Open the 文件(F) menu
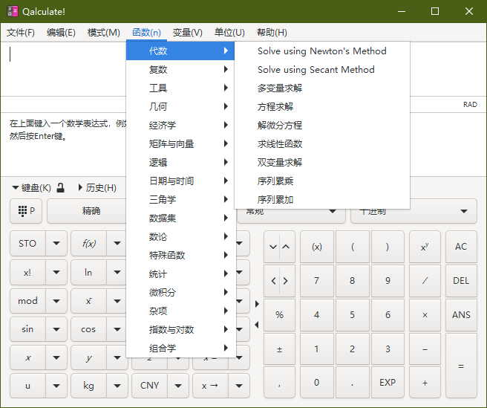This screenshot has height=408, width=487. coord(21,33)
